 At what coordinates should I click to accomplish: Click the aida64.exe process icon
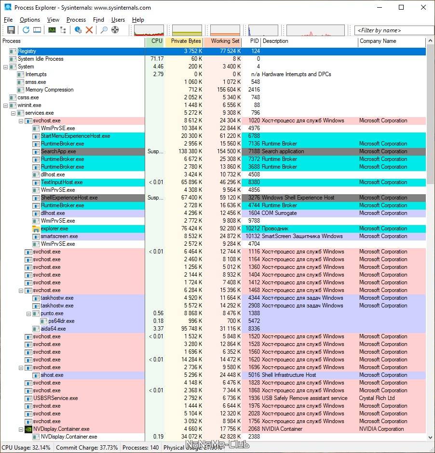[x=36, y=329]
